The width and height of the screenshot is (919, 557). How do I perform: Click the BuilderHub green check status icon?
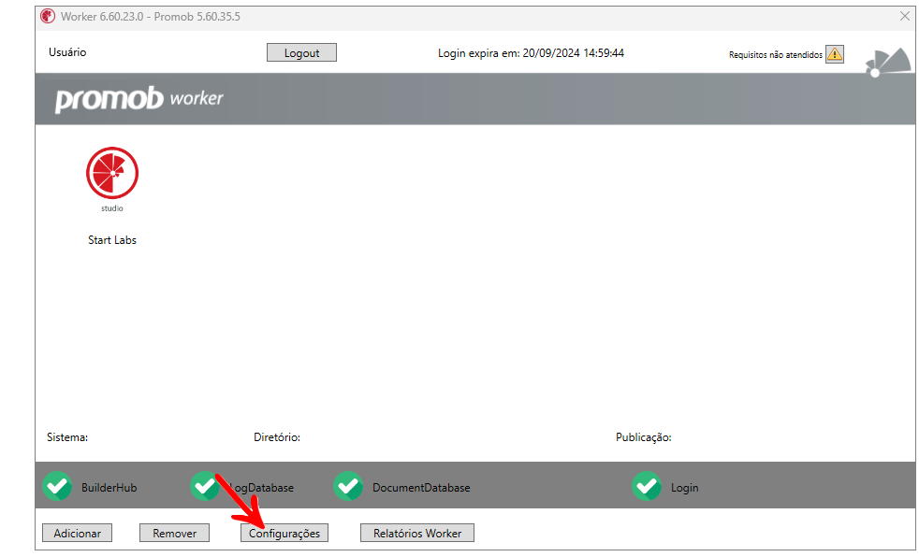pos(57,486)
